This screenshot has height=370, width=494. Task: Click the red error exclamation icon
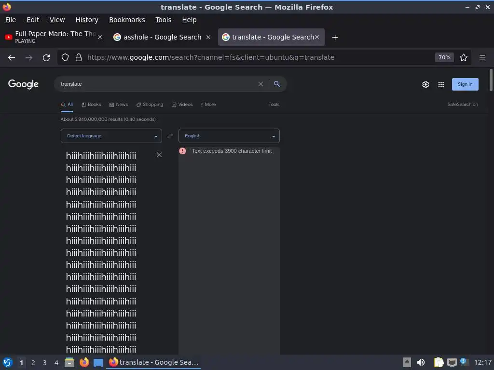[x=182, y=151]
